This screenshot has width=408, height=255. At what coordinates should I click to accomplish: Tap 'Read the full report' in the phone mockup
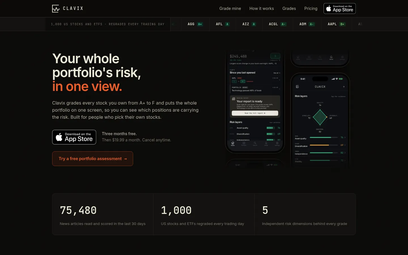point(255,113)
